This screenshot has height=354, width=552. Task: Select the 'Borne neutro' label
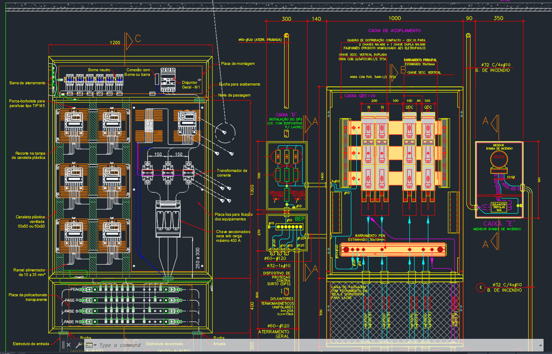(x=99, y=70)
